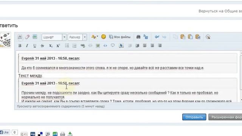Toggle superscript formatting
242x136 pixels.
[x=58, y=46]
